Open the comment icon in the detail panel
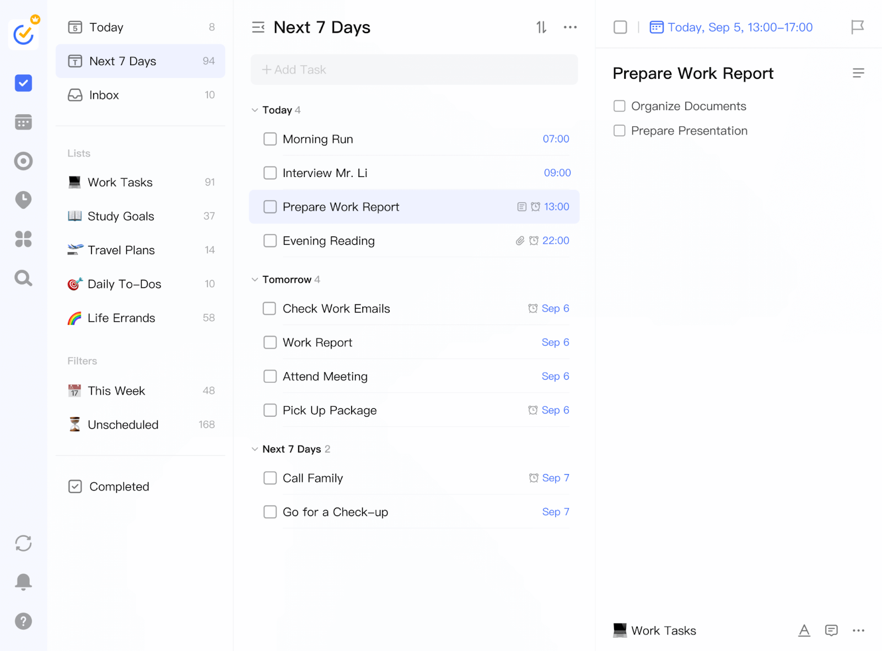 point(831,630)
